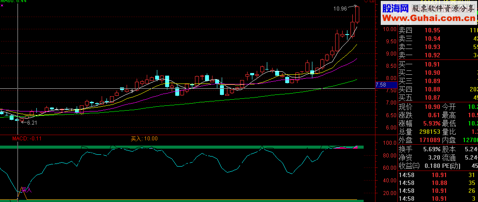
Task: Select the 卖三 10.94 ask row
Action: (438, 38)
